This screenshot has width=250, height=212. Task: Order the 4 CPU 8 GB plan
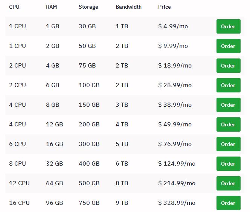pos(228,105)
